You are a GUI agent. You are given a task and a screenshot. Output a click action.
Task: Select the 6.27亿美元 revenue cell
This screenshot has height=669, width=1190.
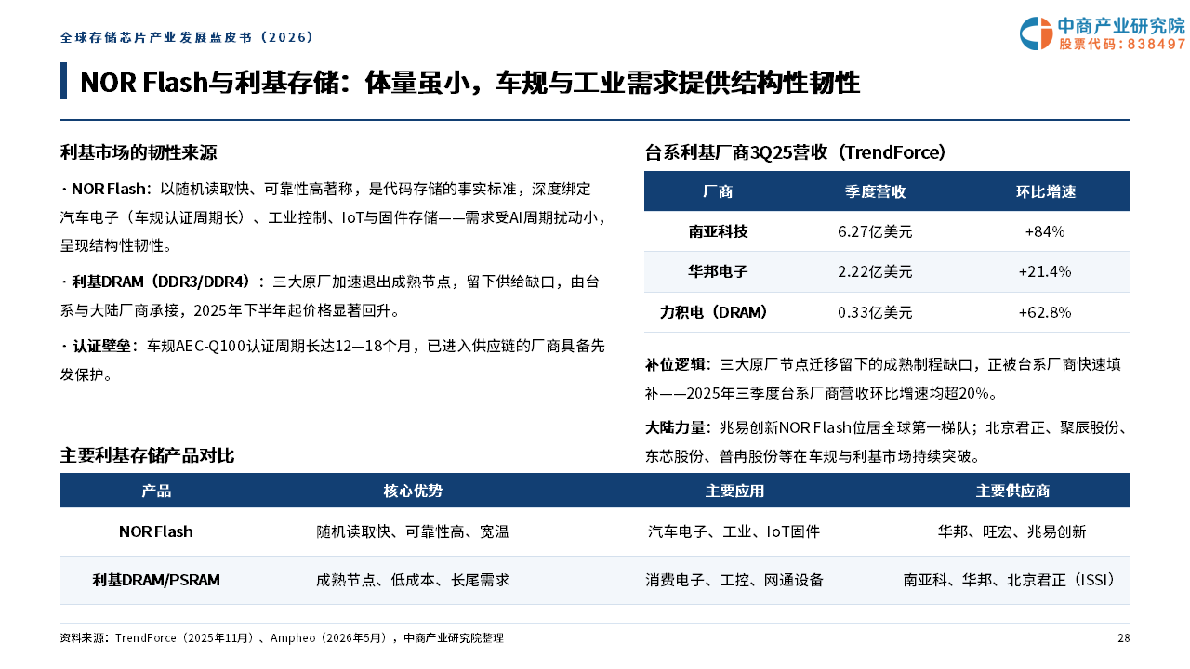pos(875,231)
